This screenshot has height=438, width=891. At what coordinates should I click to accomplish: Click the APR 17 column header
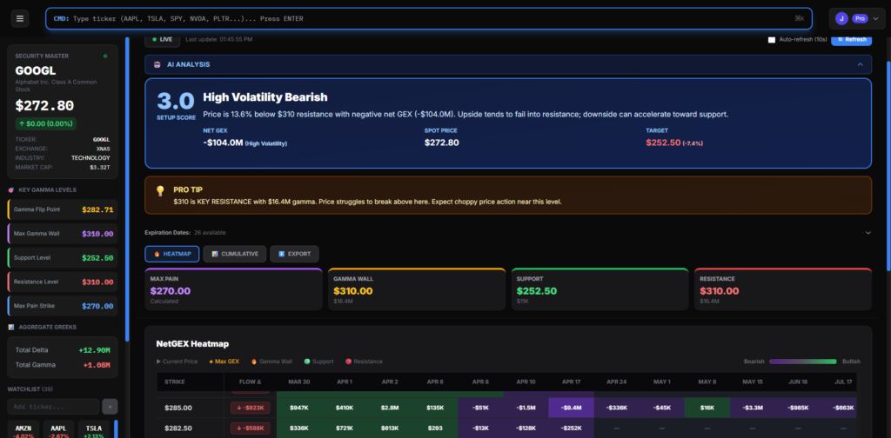point(571,382)
